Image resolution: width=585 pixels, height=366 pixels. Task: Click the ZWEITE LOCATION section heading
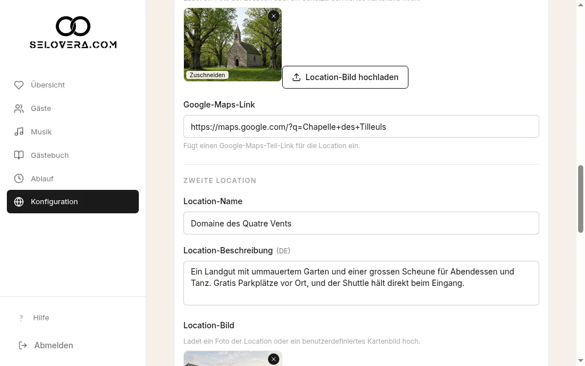tap(220, 181)
